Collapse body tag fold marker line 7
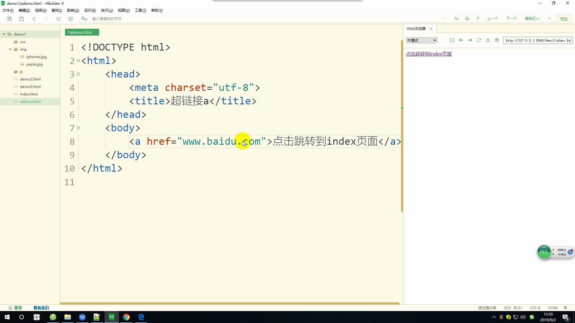 [78, 128]
